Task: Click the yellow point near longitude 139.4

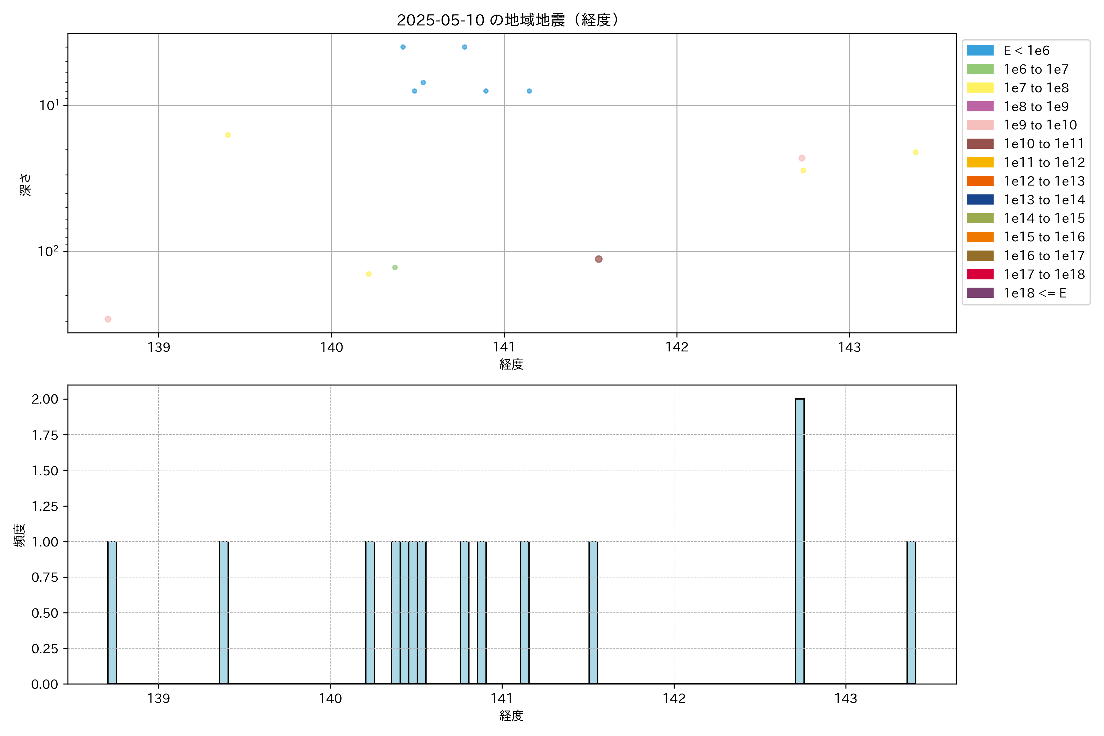Action: point(228,135)
